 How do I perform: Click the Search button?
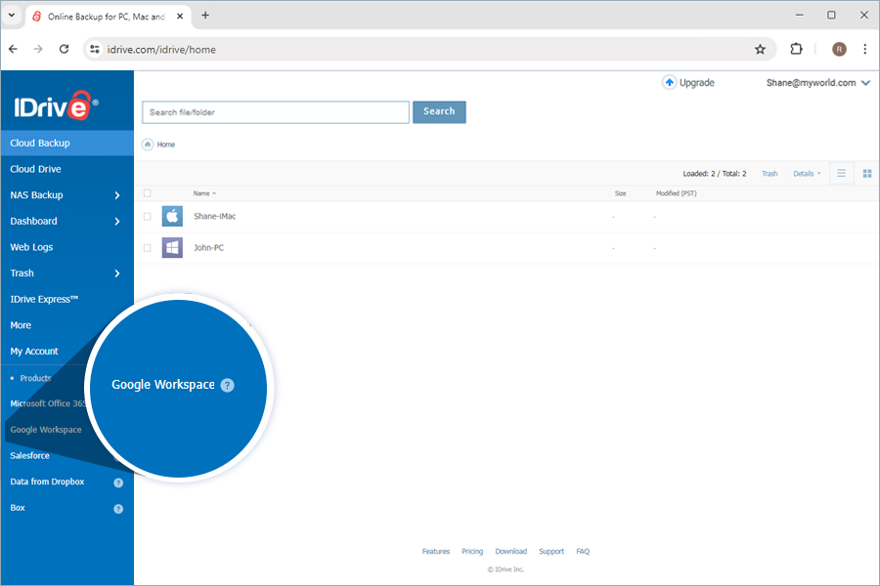pos(439,112)
